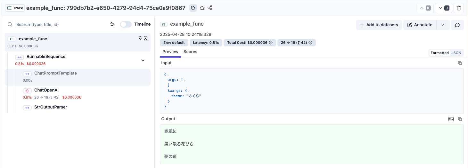Open the filter settings icon beside search
The height and width of the screenshot is (168, 468).
(112, 24)
